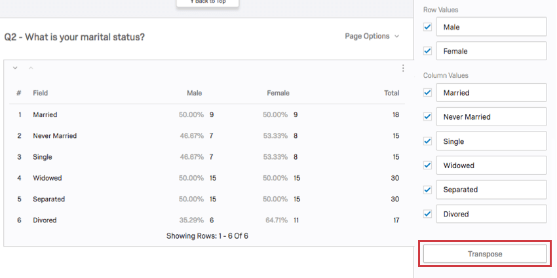Uncheck the Female row value checkbox

(428, 51)
